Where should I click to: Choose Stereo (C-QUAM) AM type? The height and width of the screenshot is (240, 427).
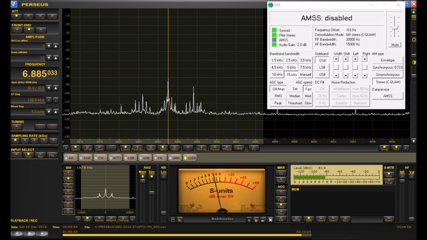[388, 82]
